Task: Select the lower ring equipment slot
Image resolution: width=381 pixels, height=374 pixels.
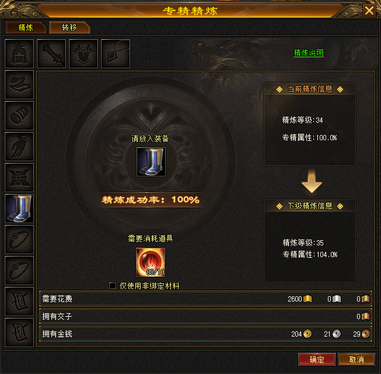Action: click(x=19, y=271)
